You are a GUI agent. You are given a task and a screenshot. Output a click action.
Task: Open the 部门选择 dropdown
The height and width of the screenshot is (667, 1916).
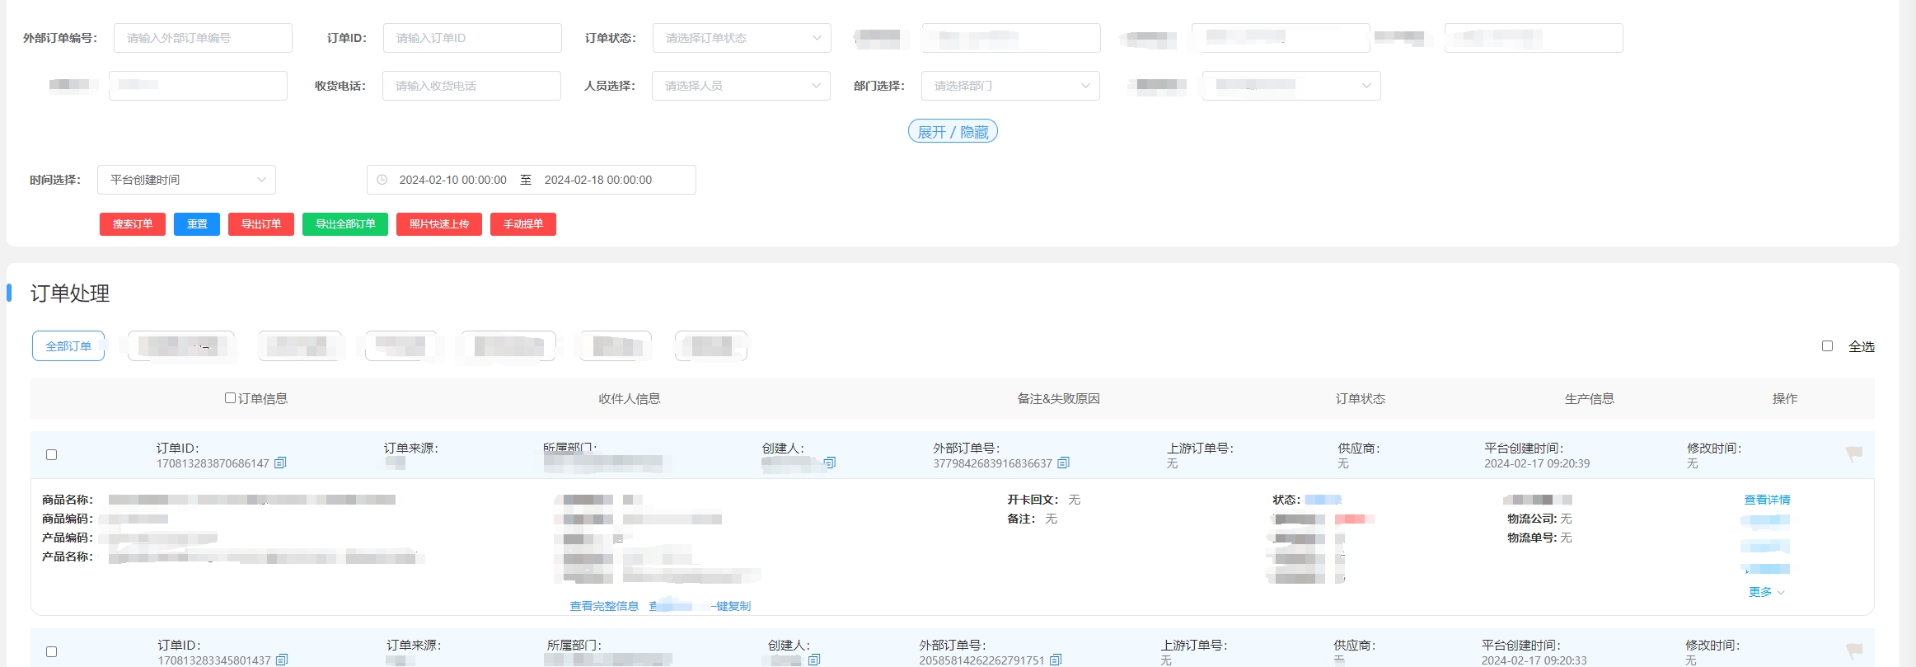click(1010, 86)
